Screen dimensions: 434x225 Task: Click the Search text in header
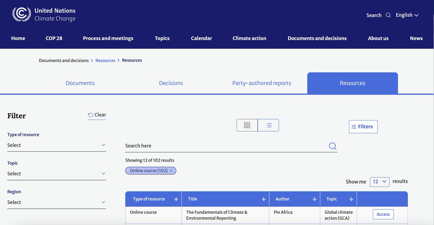coord(374,15)
